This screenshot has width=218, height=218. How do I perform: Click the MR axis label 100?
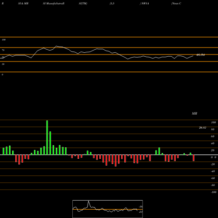213,123
